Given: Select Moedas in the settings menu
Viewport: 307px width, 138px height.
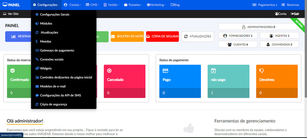Looking at the screenshot, I should pyautogui.click(x=45, y=41).
